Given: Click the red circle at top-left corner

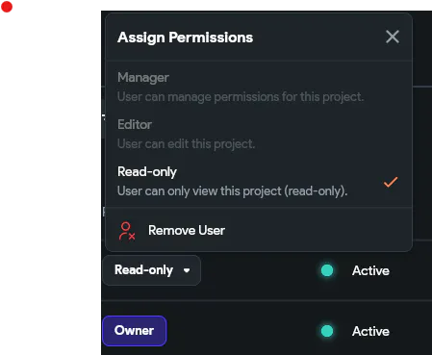Looking at the screenshot, I should 7,7.
